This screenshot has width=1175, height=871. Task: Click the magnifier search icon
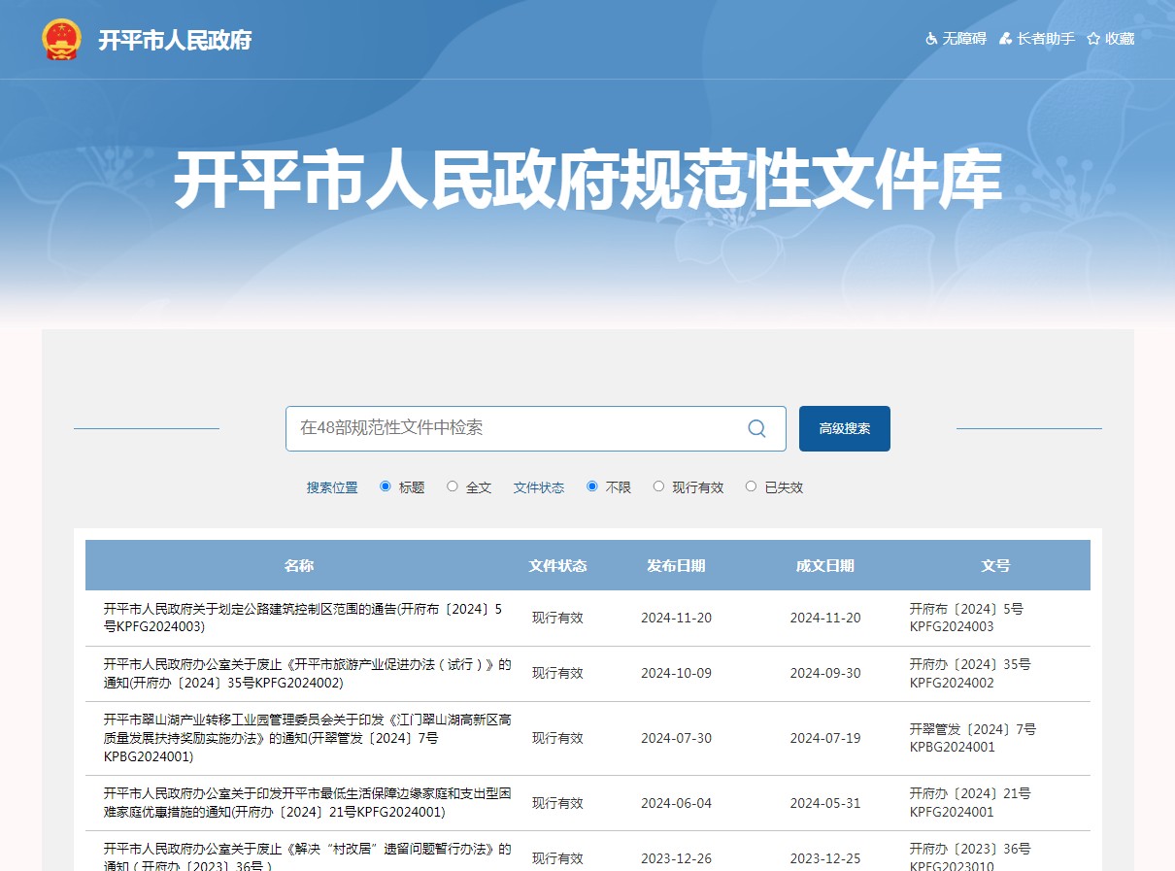pyautogui.click(x=755, y=428)
